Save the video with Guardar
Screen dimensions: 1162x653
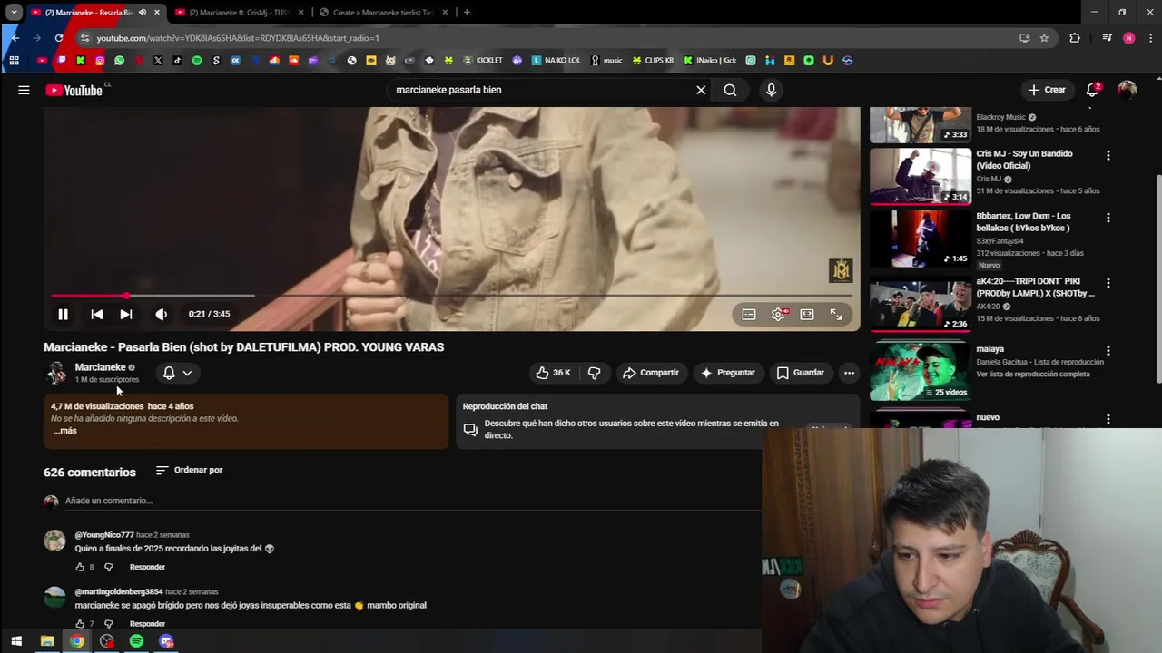[x=800, y=373]
